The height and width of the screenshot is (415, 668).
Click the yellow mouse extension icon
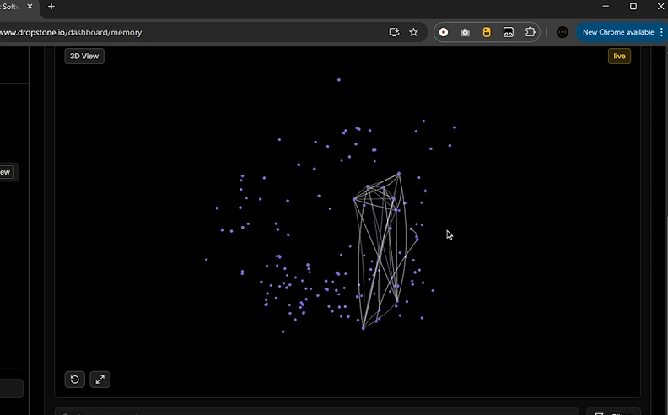coord(487,32)
